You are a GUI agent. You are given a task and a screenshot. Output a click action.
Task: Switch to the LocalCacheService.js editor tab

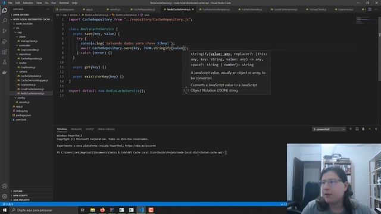click(286, 10)
